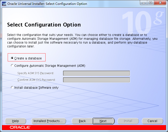Open the Help button
Image resolution: width=168 pixels, height=132 pixels.
(x=16, y=121)
